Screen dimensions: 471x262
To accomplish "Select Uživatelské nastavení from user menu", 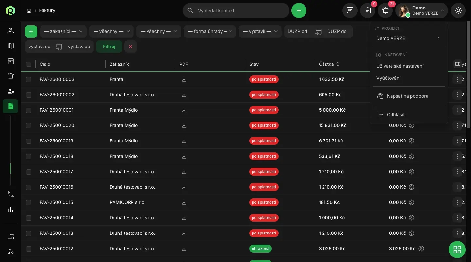I will coord(400,66).
